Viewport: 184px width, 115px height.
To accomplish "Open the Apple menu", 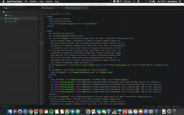I will coord(3,2).
